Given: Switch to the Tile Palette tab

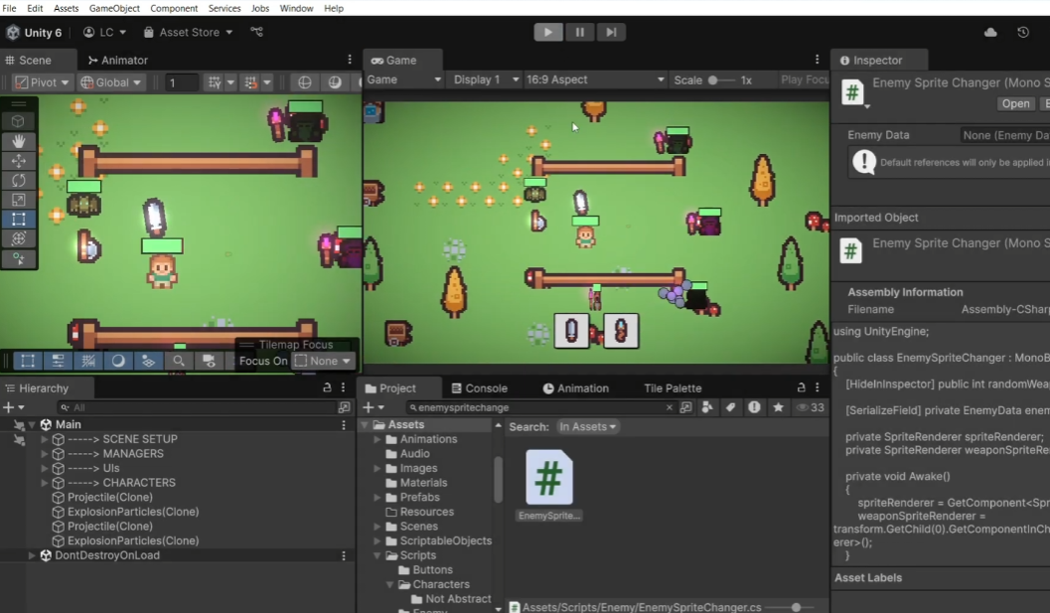Looking at the screenshot, I should (x=673, y=387).
